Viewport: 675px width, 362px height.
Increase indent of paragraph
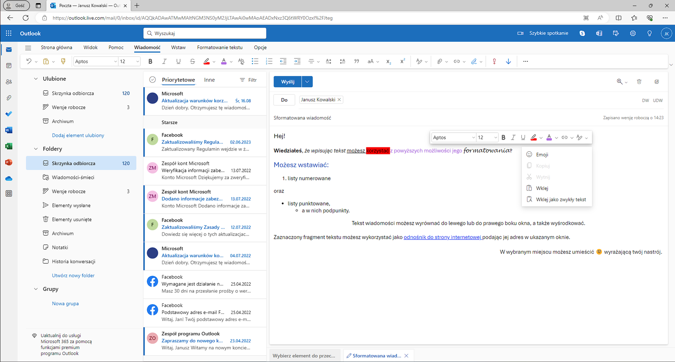point(297,61)
